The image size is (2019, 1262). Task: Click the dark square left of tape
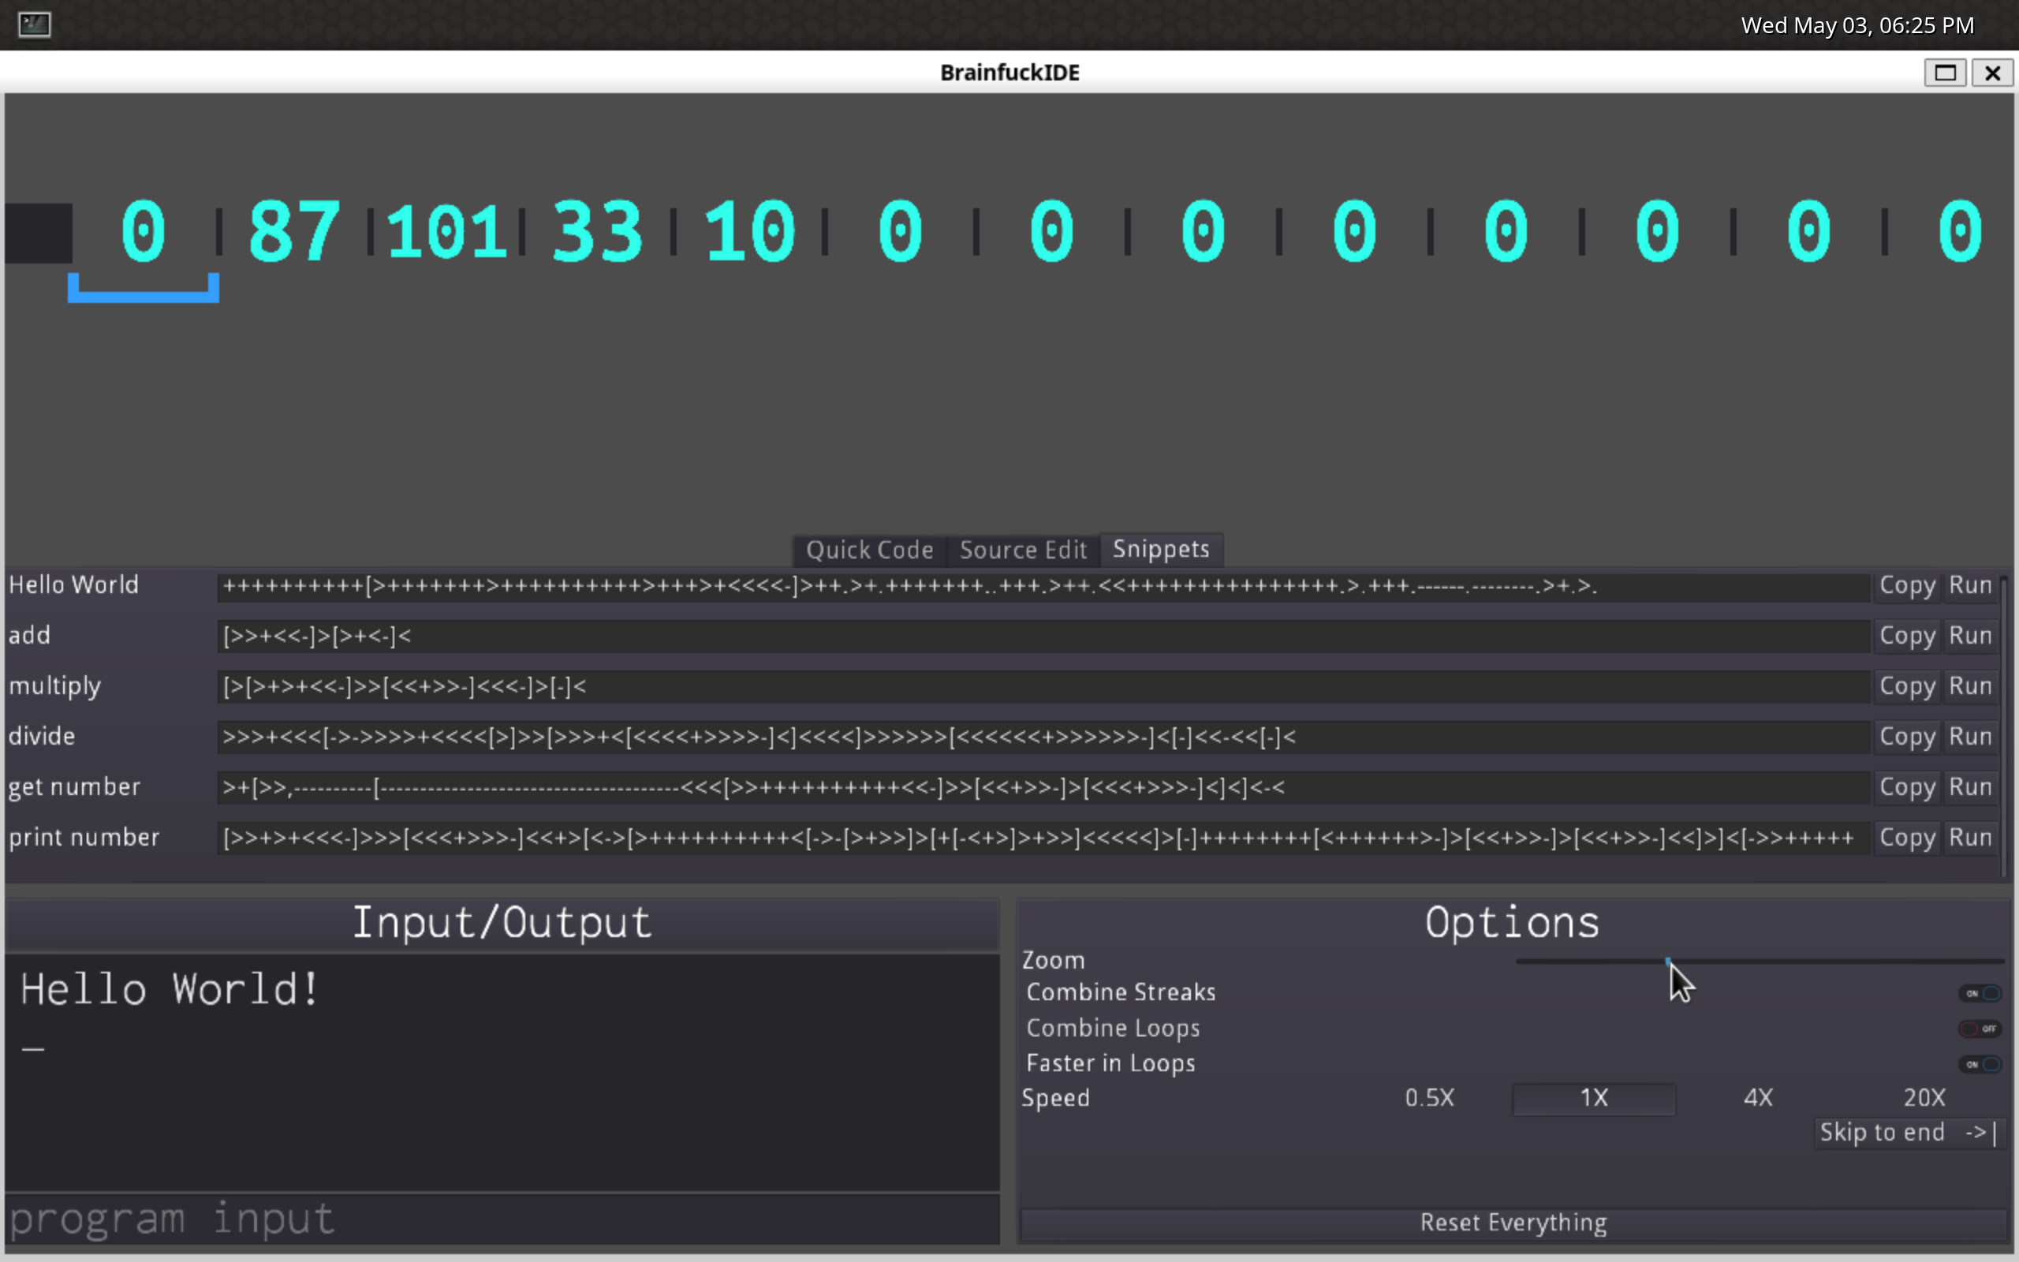[39, 233]
